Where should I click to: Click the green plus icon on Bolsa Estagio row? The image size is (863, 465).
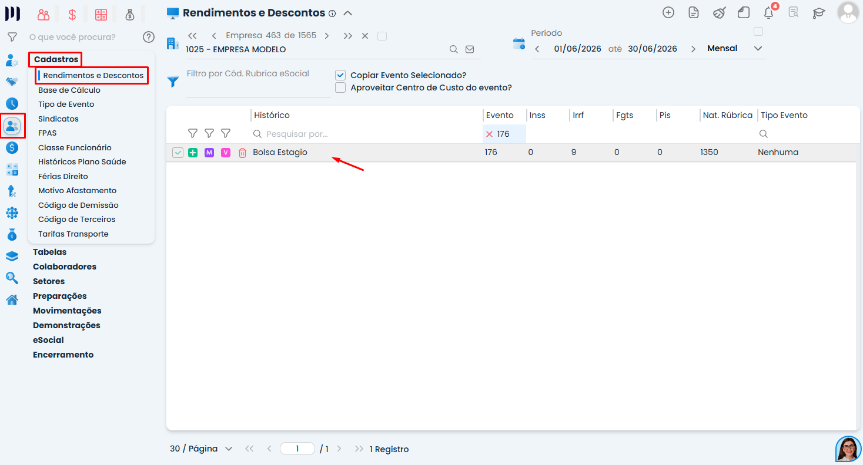tap(193, 153)
